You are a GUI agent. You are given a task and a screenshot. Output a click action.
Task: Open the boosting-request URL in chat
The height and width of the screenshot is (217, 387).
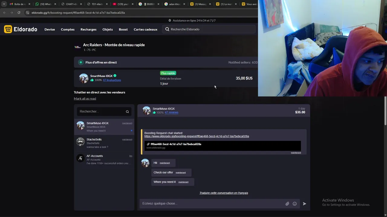pyautogui.click(x=197, y=136)
